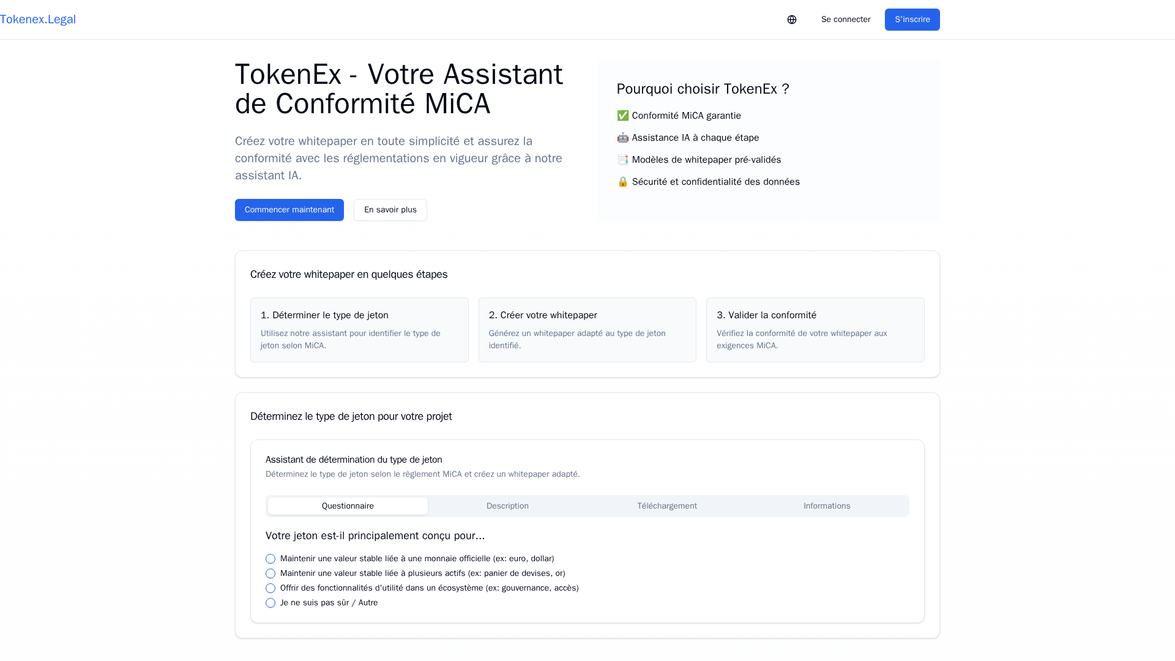
Task: Open the Informations tab
Action: pos(827,506)
